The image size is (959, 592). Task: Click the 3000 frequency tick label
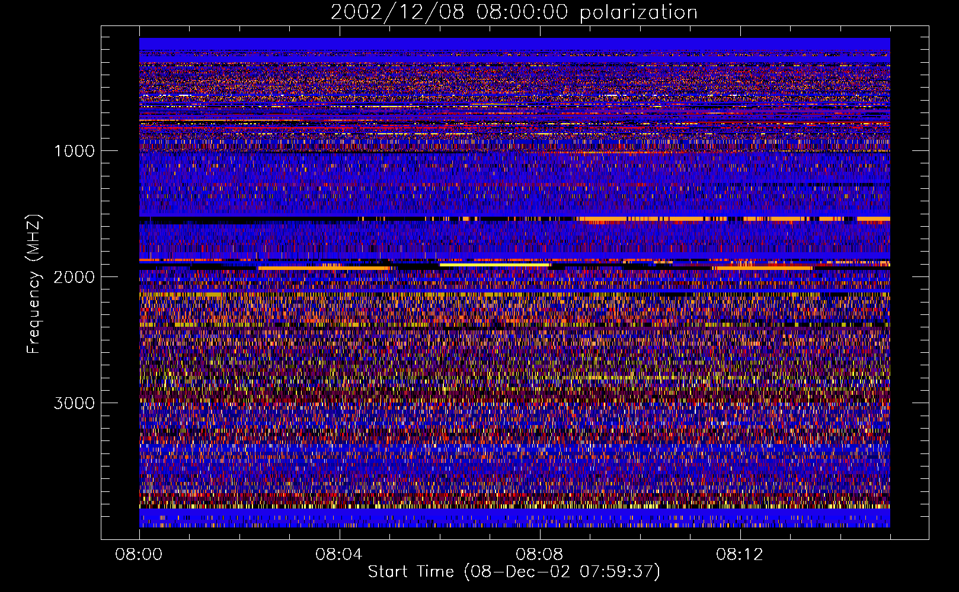point(74,403)
